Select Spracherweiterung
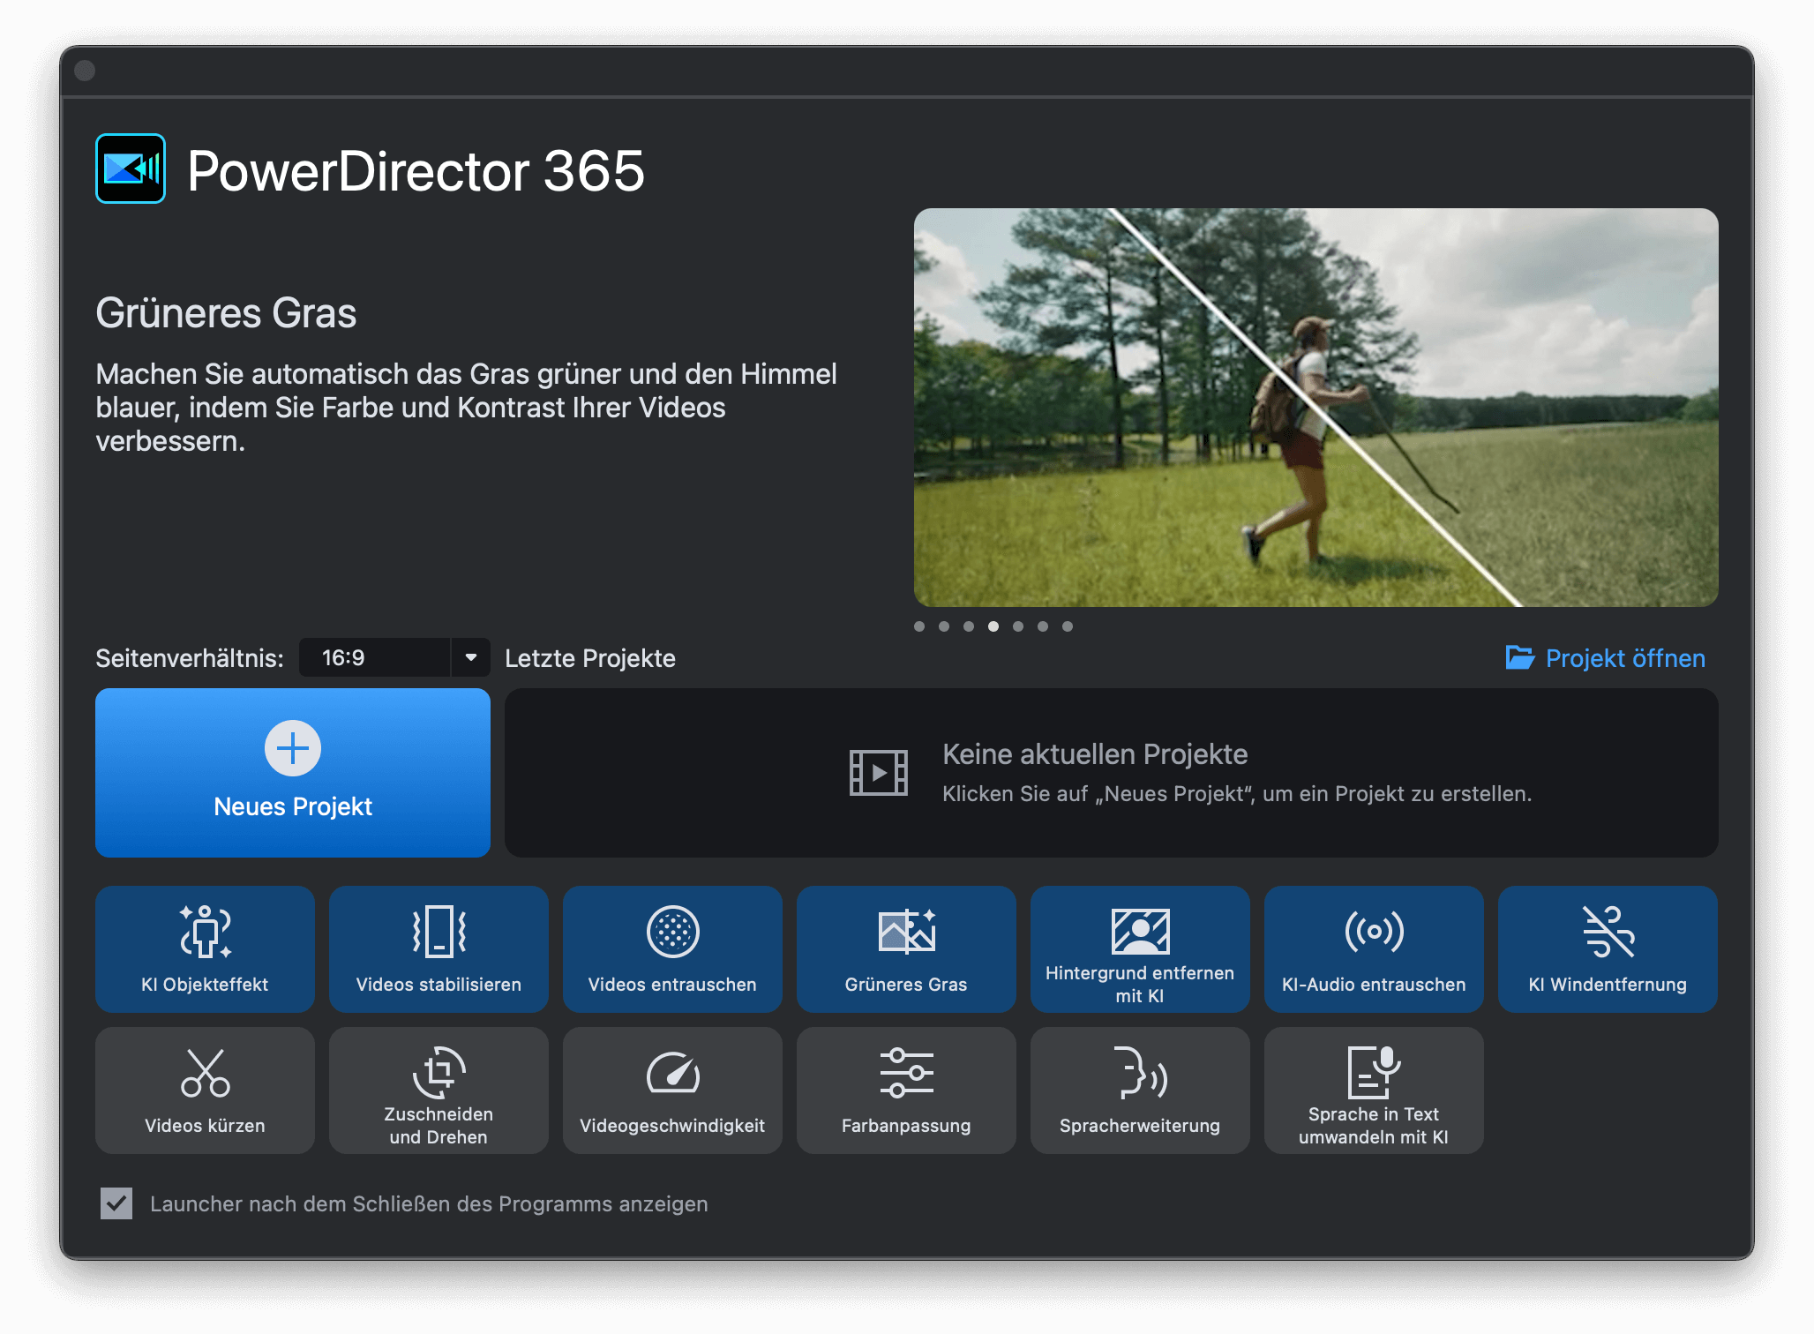Image resolution: width=1814 pixels, height=1334 pixels. coord(1140,1090)
